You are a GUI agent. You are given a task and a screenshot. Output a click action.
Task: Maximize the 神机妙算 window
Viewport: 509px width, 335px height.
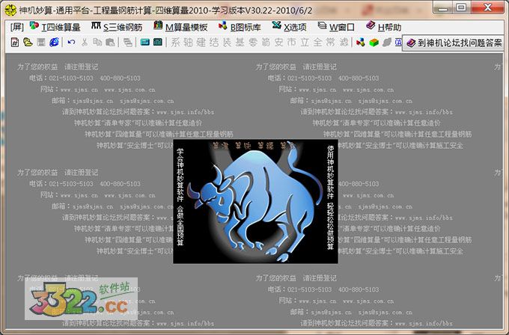461,7
